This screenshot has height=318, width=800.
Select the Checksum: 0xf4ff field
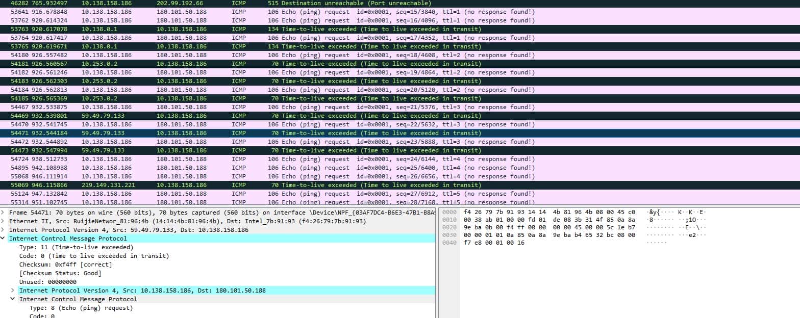click(65, 264)
